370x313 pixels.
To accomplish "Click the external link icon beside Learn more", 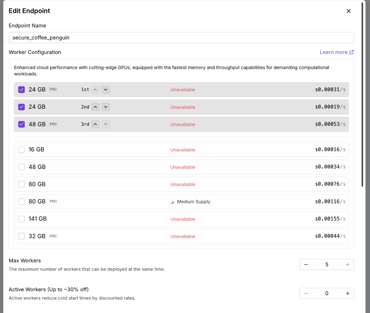I will click(x=352, y=52).
